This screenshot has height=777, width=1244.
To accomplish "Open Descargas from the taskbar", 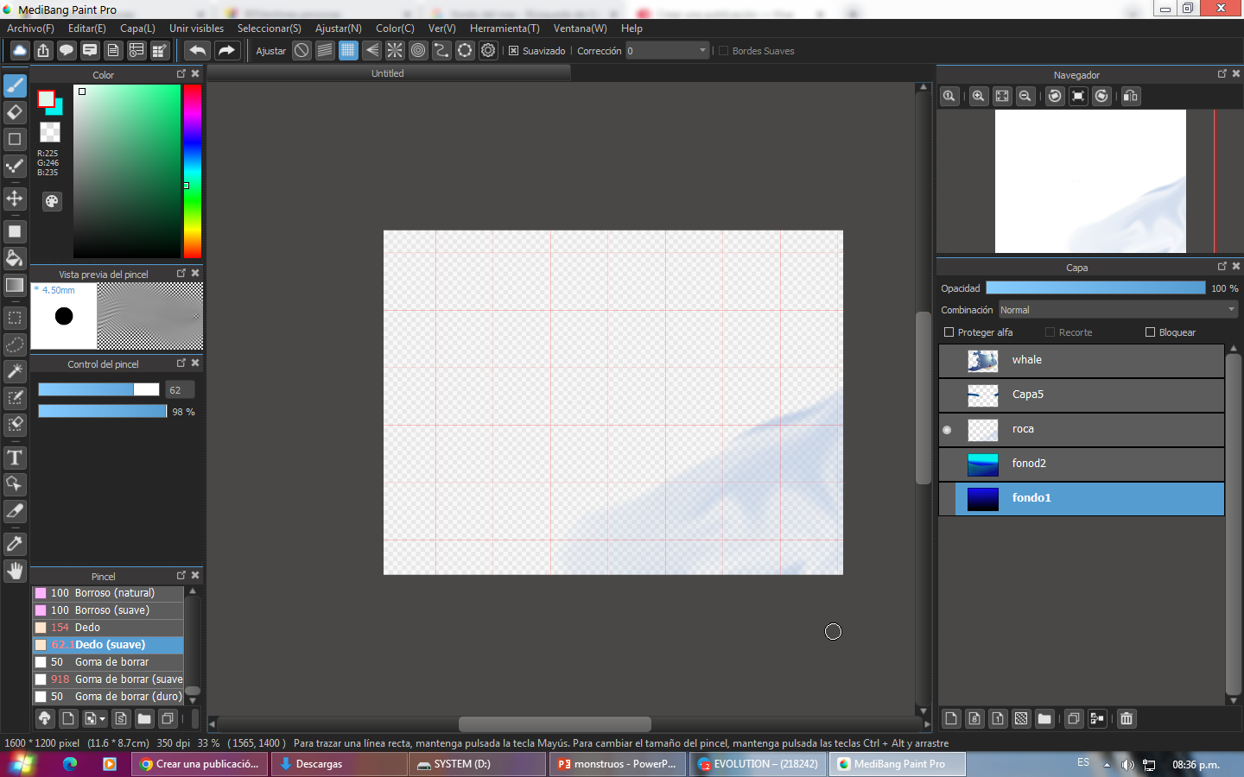I will (x=339, y=764).
